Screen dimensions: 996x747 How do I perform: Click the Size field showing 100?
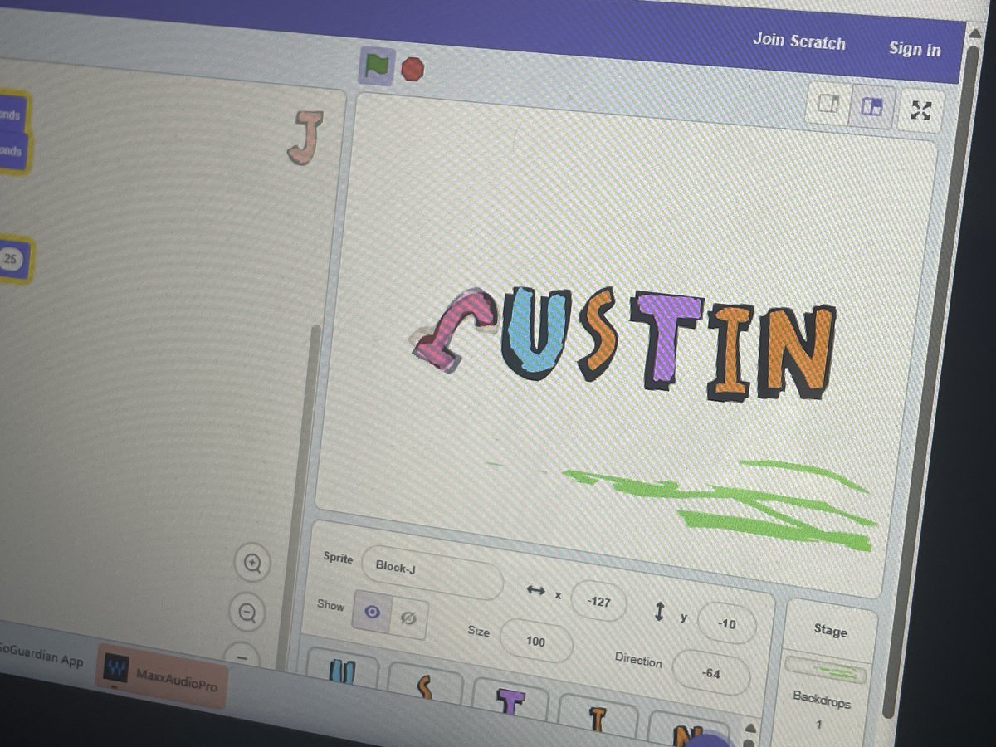click(x=536, y=641)
